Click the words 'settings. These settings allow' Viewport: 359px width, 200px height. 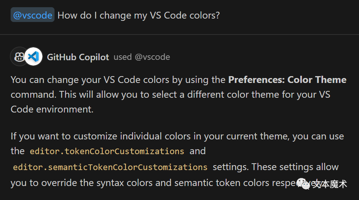(x=276, y=167)
